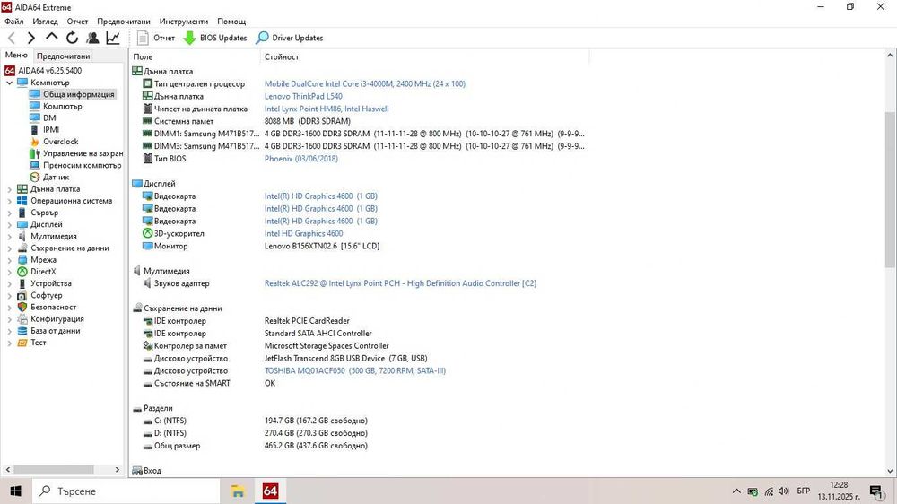Image resolution: width=897 pixels, height=504 pixels.
Task: Select the Безопасност security tree node
Action: click(x=47, y=307)
